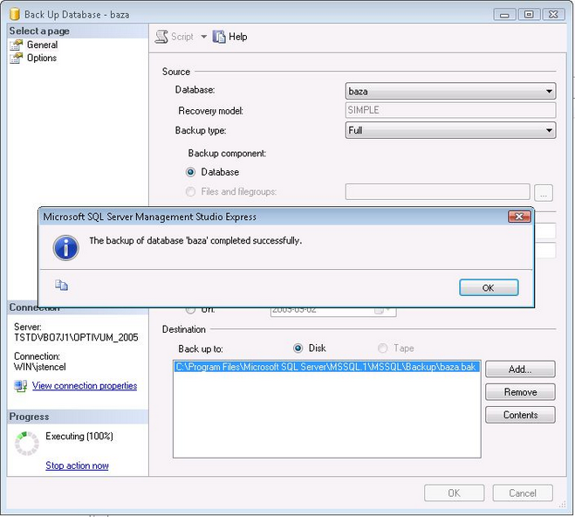Select the partially hidden On: expiry radio
575x517 pixels.
tap(191, 310)
